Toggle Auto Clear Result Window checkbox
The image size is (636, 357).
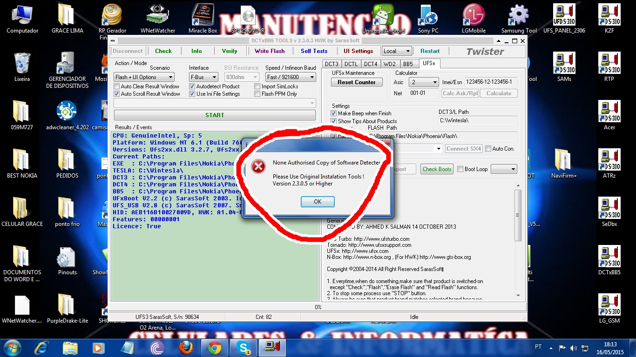[x=117, y=86]
